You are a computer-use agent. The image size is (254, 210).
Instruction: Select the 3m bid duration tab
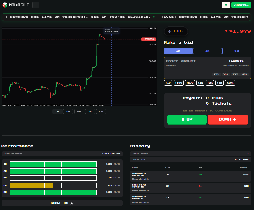[207, 51]
